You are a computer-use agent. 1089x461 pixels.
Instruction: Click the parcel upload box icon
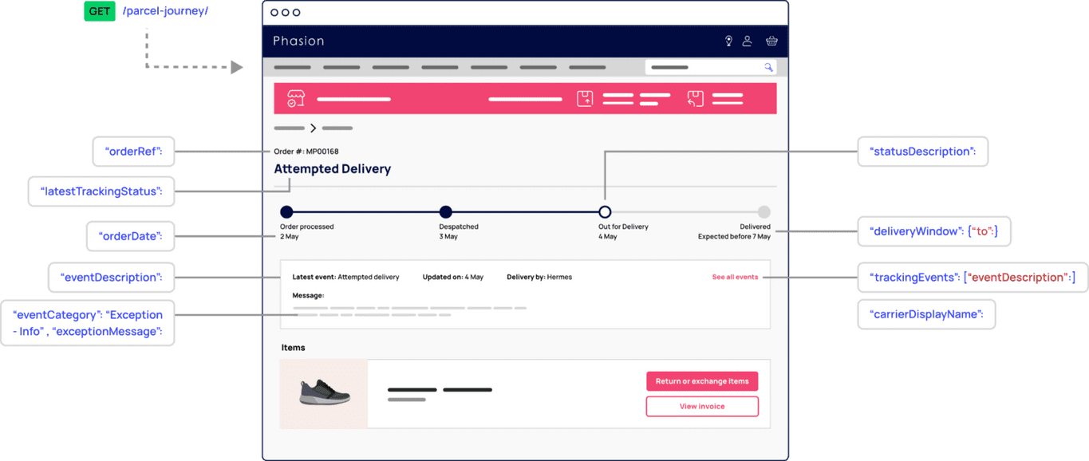pos(585,99)
